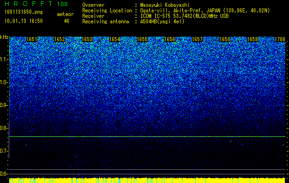Image resolution: width=289 pixels, height=183 pixels.
Task: Click the 0.7 kHz axis label
Action: pyautogui.click(x=4, y=151)
